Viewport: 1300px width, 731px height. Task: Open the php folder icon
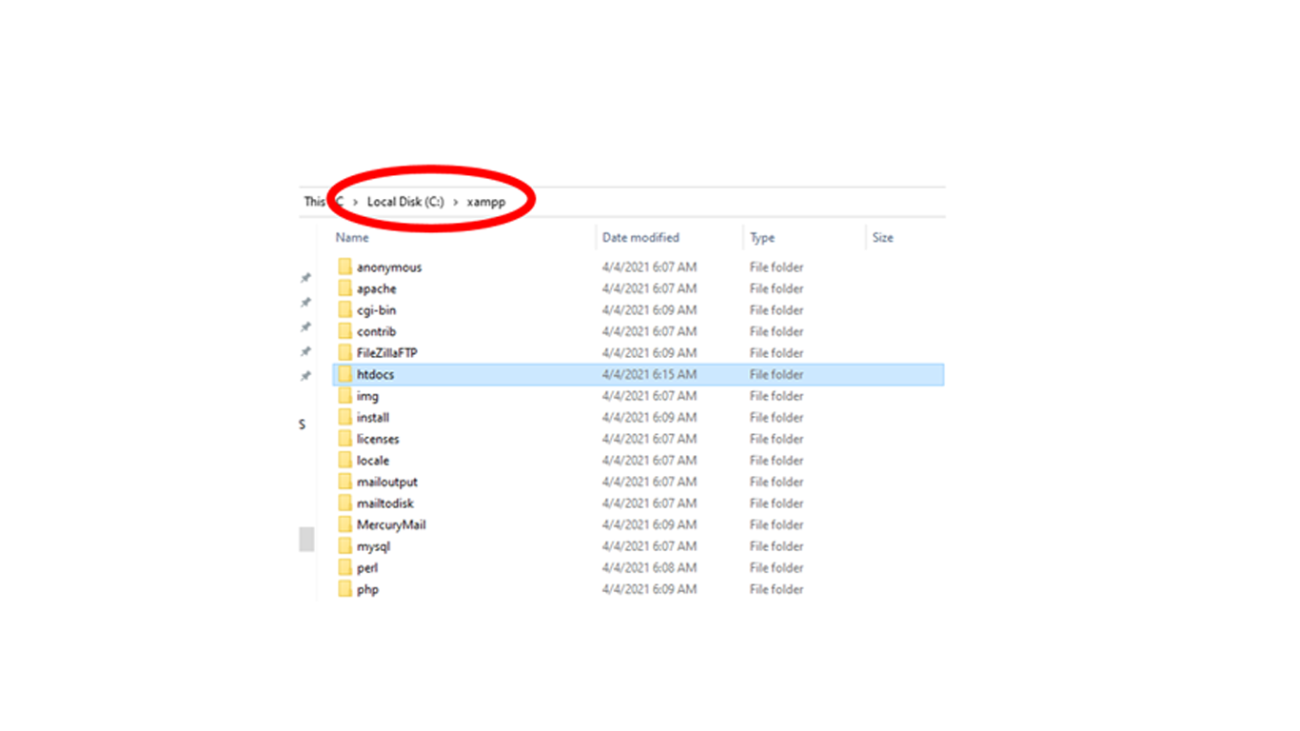(347, 588)
